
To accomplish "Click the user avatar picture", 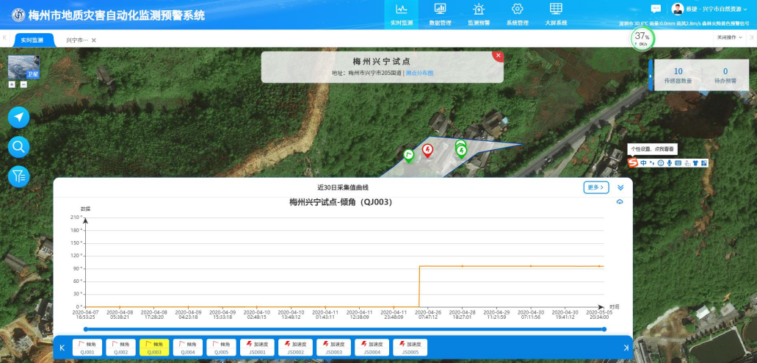I will [x=678, y=9].
